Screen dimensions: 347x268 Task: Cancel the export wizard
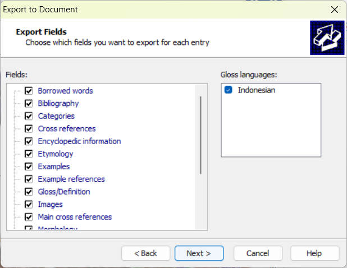258,253
